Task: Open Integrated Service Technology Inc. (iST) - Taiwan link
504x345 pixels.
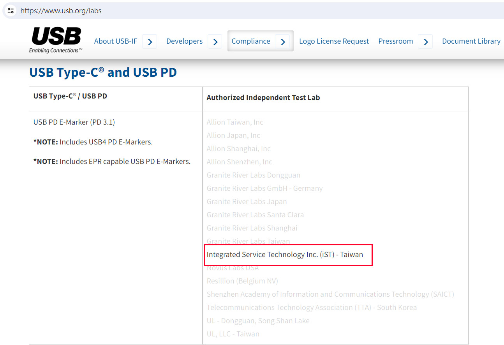Action: 285,255
